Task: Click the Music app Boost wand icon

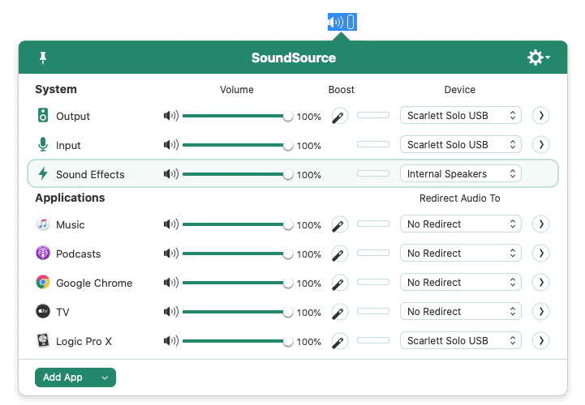Action: pos(340,224)
